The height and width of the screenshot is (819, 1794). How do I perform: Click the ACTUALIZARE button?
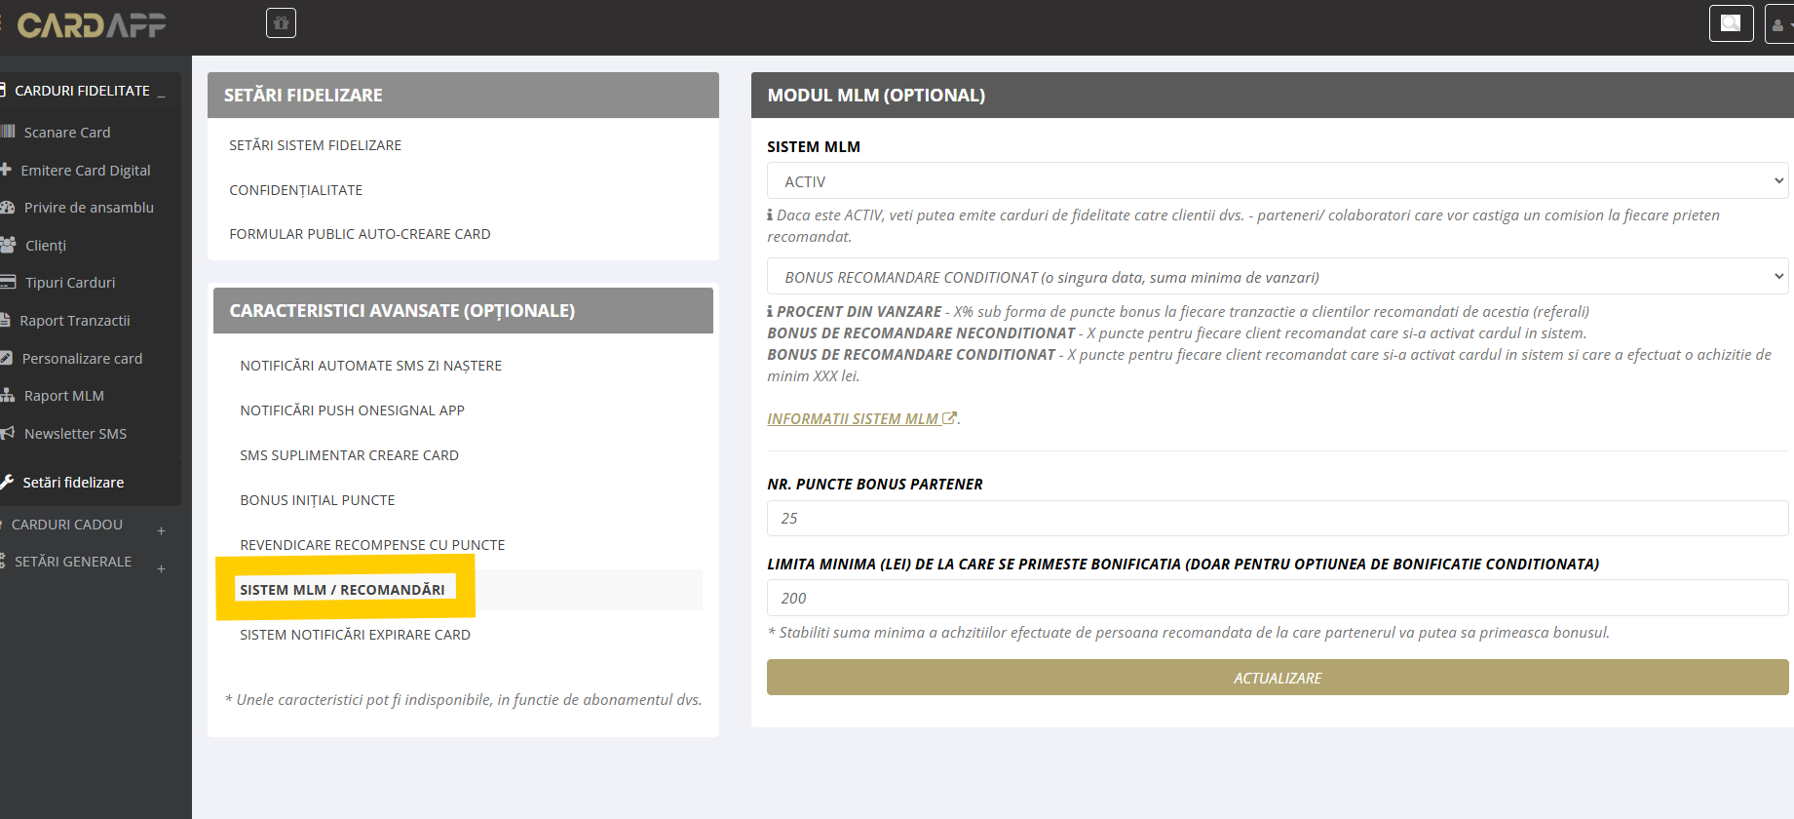[x=1278, y=678]
